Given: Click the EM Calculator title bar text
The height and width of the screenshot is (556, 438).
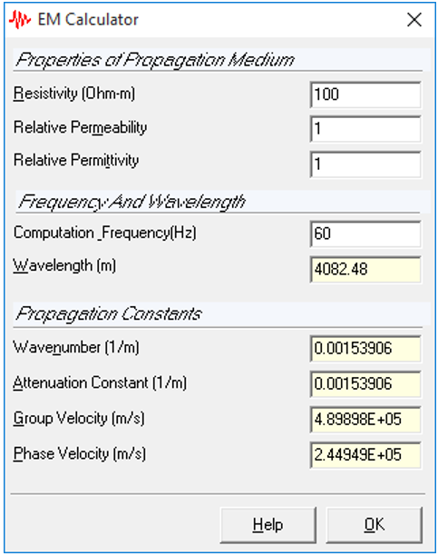Looking at the screenshot, I should click(88, 19).
